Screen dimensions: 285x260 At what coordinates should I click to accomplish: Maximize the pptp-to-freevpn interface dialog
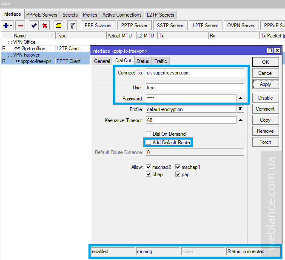coord(270,51)
